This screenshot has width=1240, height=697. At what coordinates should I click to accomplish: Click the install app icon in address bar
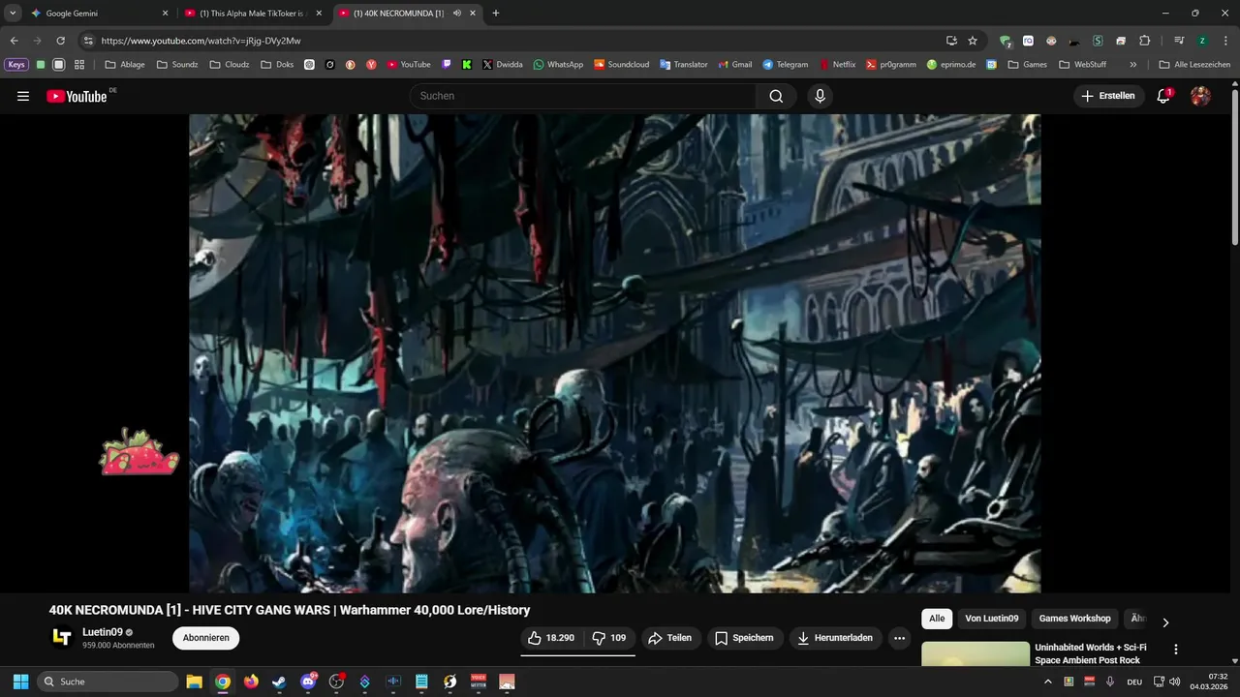pos(951,41)
